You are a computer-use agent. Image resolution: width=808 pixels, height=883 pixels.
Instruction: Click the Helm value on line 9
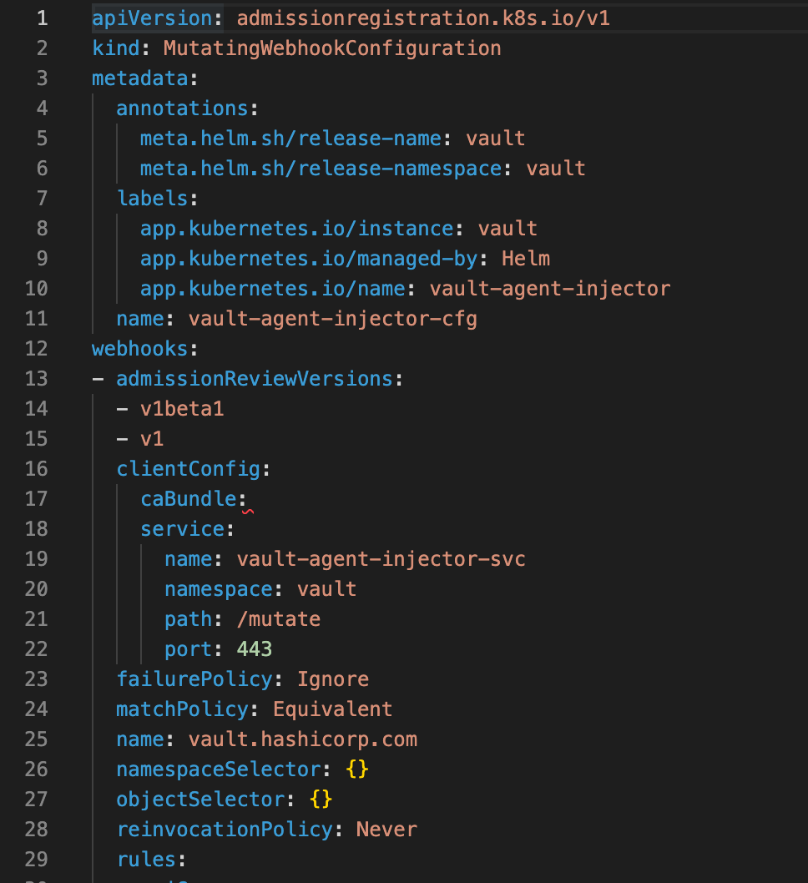pos(526,259)
